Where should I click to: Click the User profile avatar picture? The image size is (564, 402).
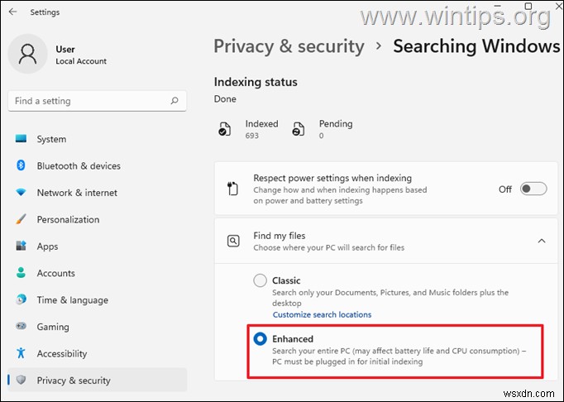(28, 55)
